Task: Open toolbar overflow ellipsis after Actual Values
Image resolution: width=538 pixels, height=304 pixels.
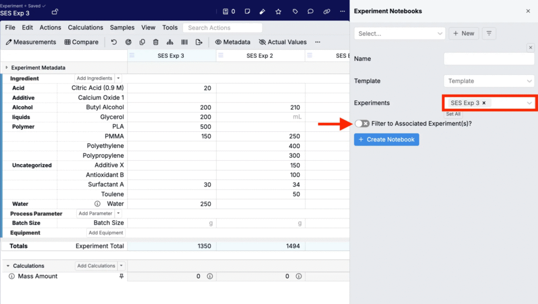Action: pyautogui.click(x=318, y=42)
